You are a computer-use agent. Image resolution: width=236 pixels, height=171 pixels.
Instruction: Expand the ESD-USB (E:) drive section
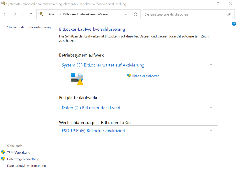coord(211,131)
